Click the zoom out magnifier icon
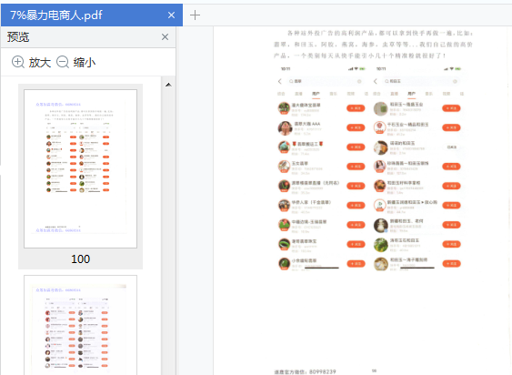The height and width of the screenshot is (375, 512). point(63,62)
